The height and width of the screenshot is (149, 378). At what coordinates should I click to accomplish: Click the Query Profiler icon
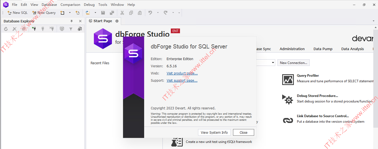click(288, 79)
